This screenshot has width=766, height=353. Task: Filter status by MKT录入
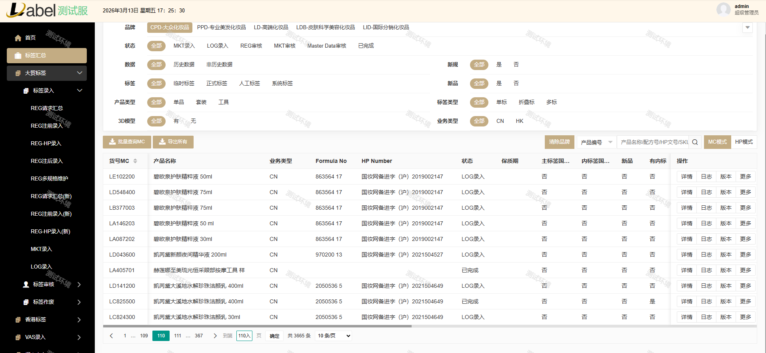(x=184, y=46)
